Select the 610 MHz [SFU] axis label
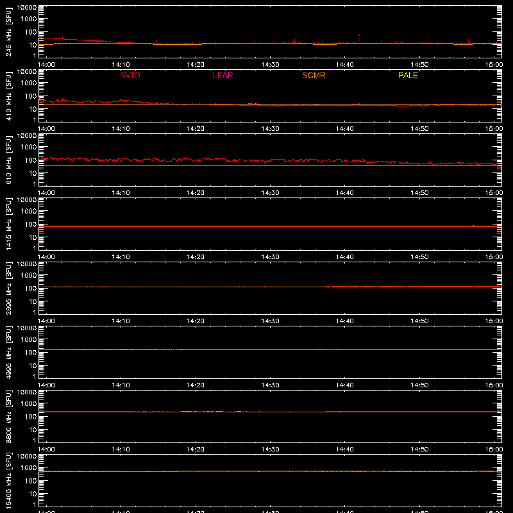The height and width of the screenshot is (513, 513). 9,160
